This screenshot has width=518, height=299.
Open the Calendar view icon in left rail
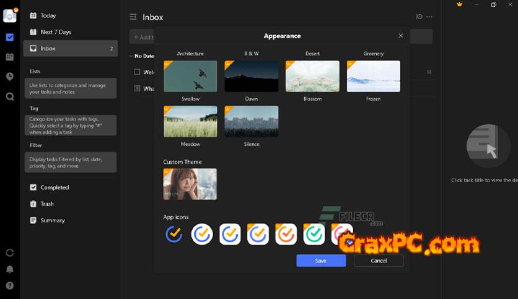10,57
